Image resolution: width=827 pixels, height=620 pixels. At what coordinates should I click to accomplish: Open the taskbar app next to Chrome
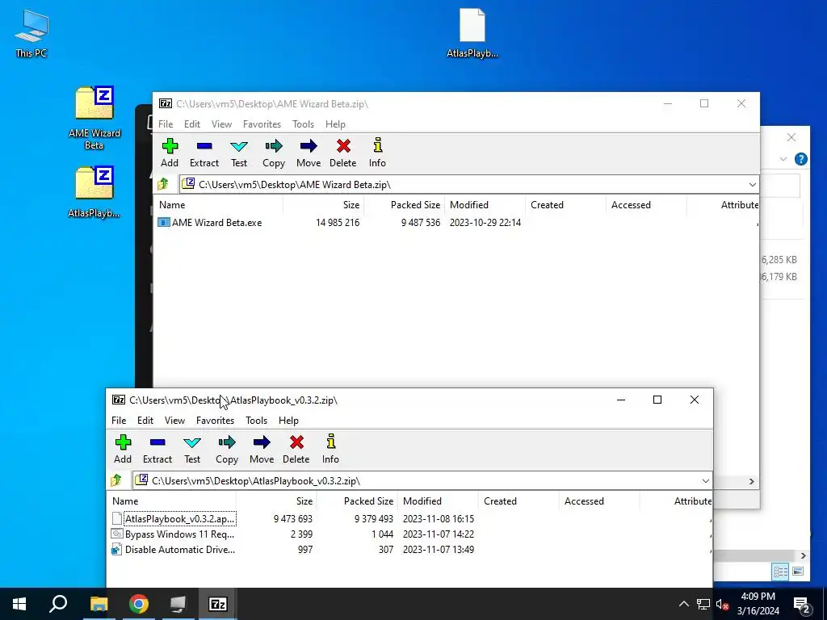[178, 604]
